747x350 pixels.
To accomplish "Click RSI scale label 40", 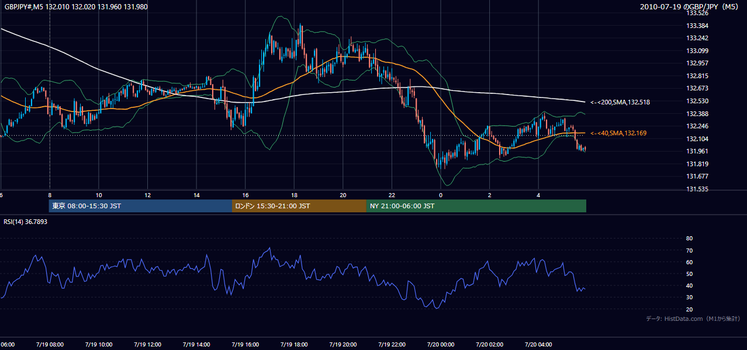I will [689, 285].
